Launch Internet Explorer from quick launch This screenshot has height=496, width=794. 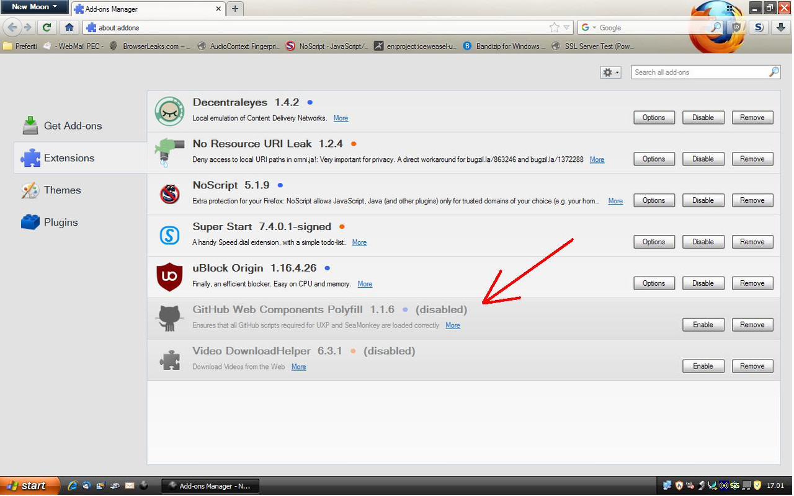pos(72,485)
